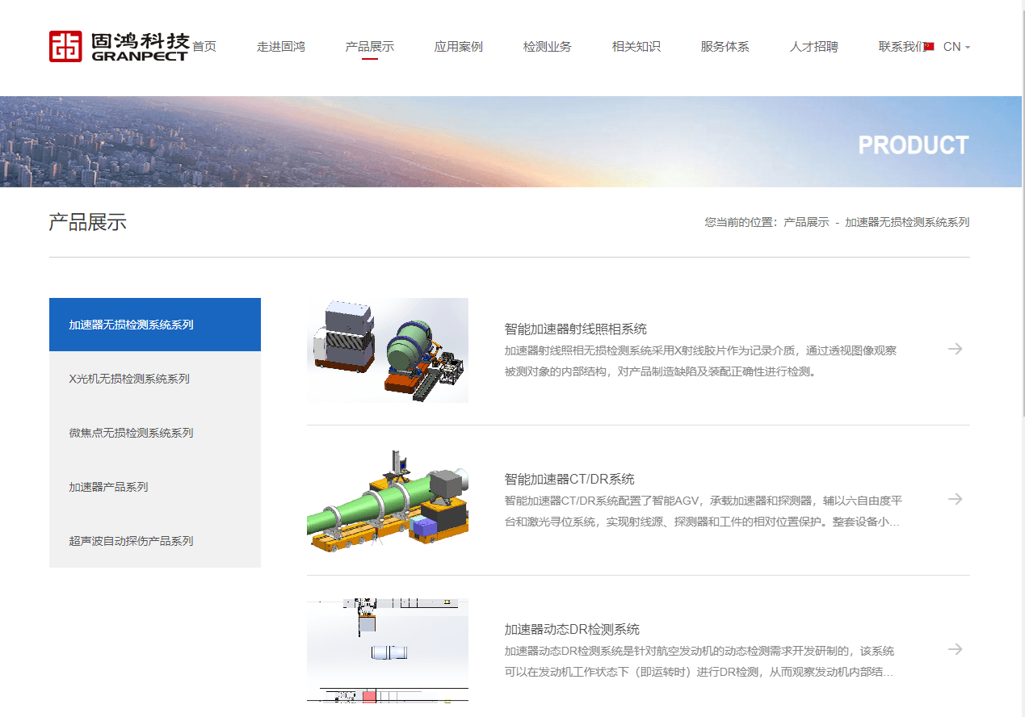Select 产品展示 in top navigation
1025x717 pixels.
pos(369,47)
